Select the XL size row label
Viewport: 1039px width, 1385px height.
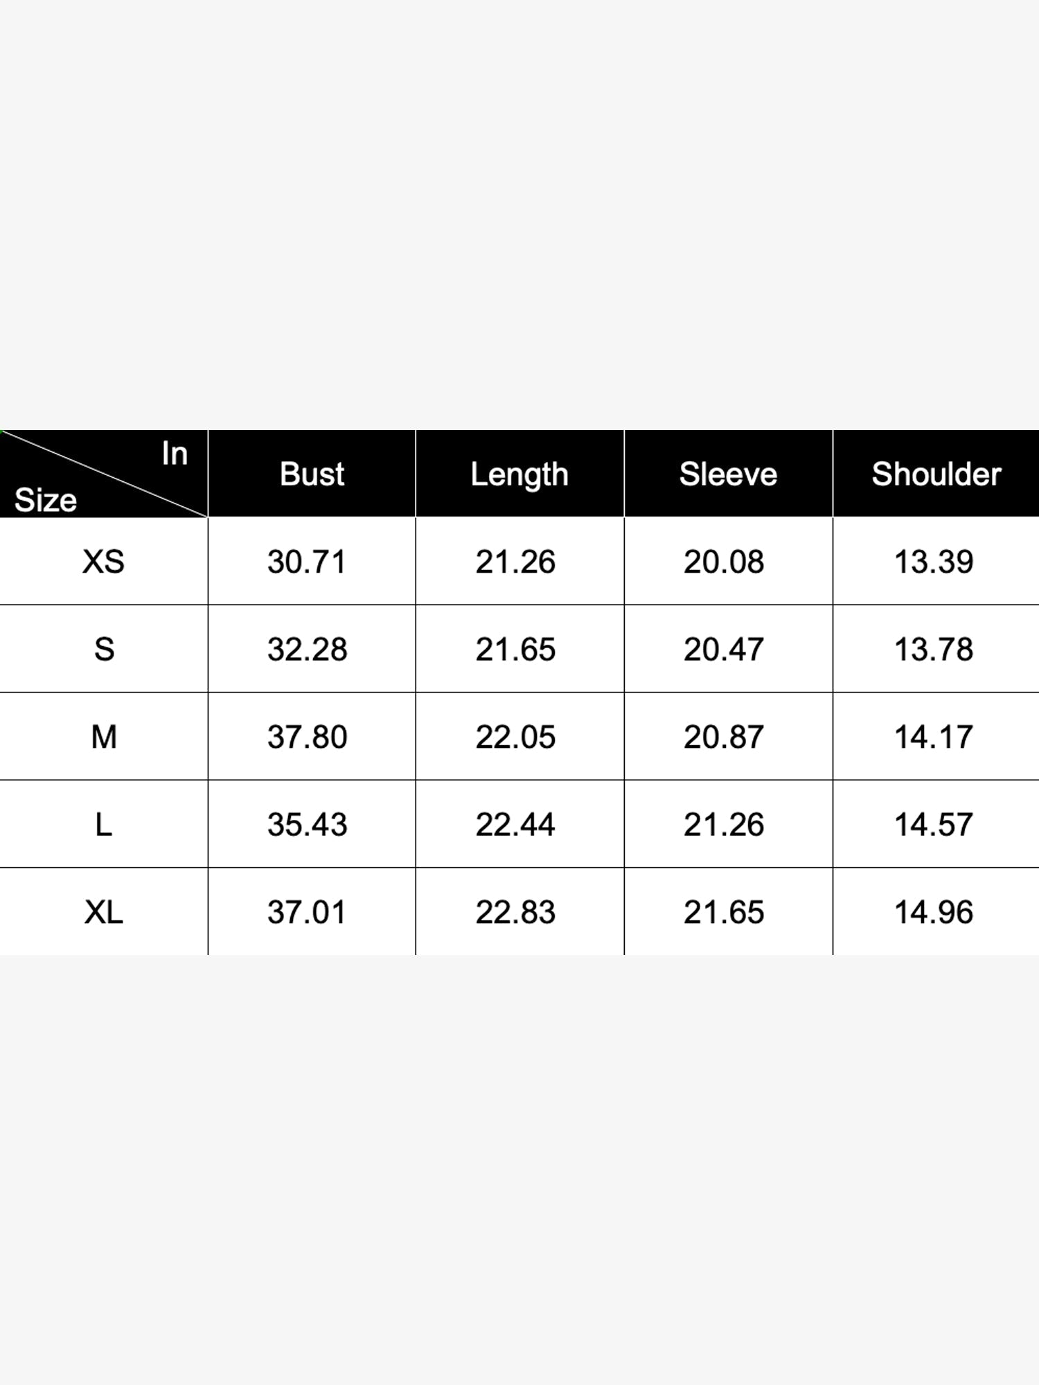tap(104, 912)
